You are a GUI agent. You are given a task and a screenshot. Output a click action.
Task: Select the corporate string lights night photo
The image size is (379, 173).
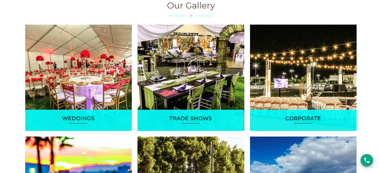click(x=303, y=67)
